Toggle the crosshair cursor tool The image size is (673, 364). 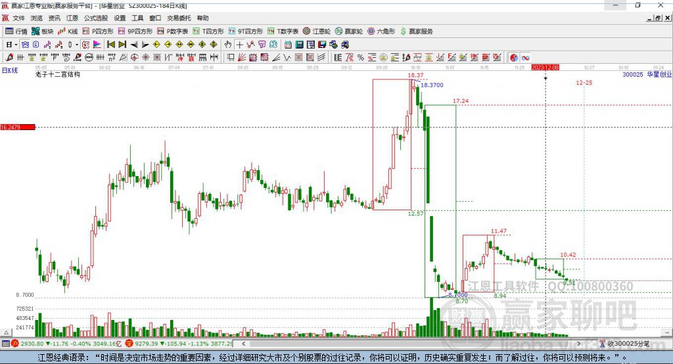pyautogui.click(x=239, y=45)
